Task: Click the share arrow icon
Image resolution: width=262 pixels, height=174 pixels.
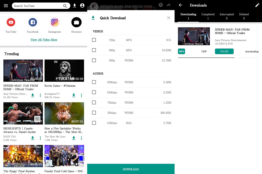Action: tap(168, 5)
